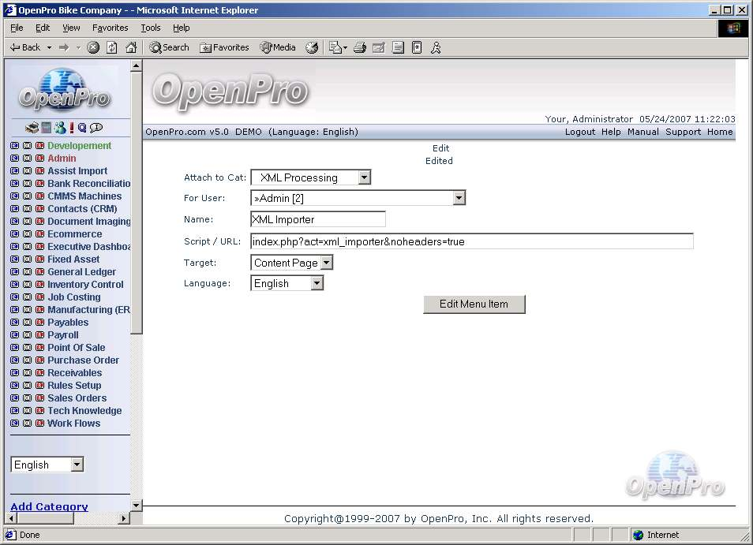Open the Favorites menu in the menu bar
753x545 pixels.
(x=110, y=28)
